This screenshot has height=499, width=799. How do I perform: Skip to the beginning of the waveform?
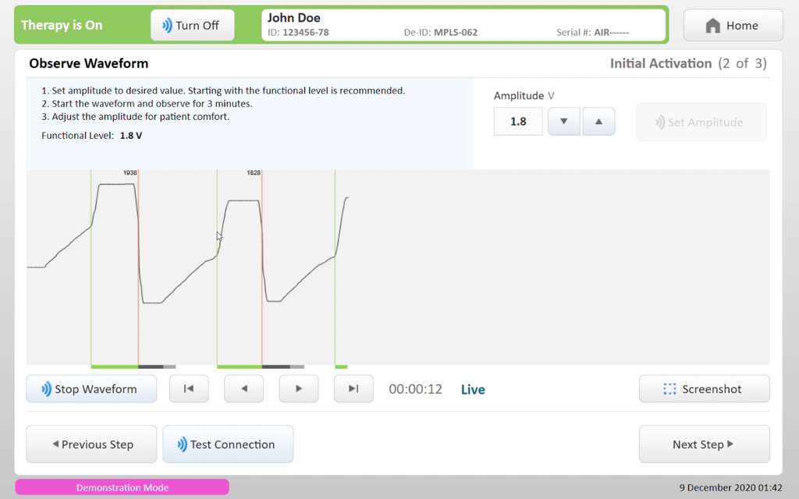click(189, 389)
